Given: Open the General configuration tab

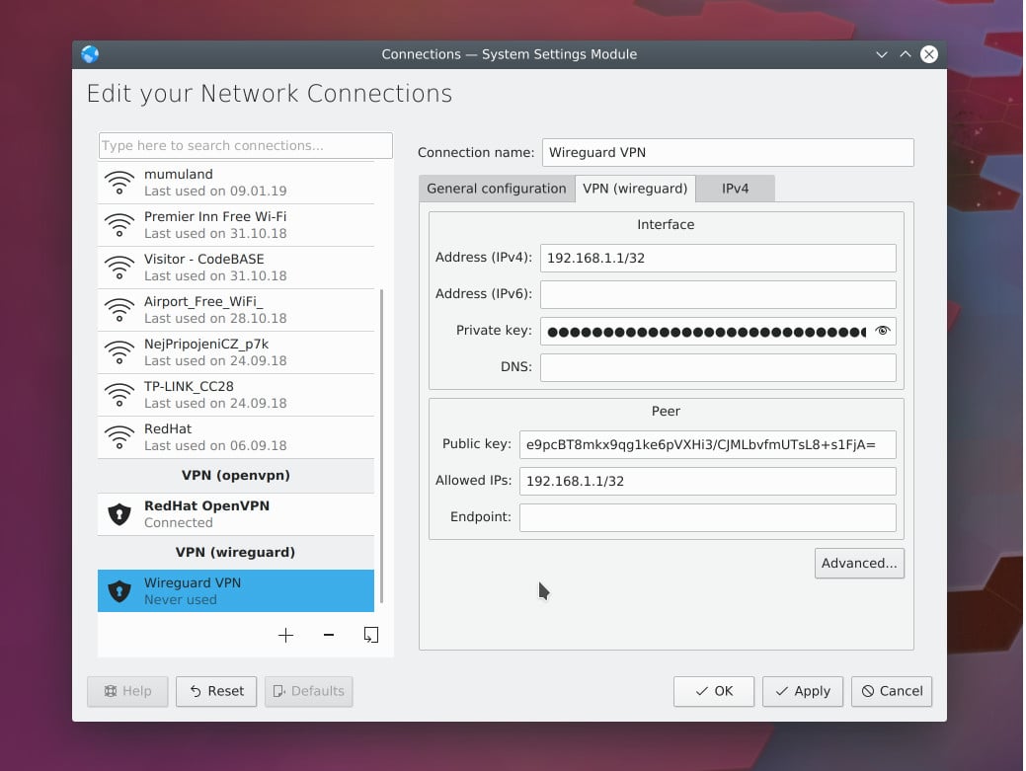Looking at the screenshot, I should click(x=497, y=188).
